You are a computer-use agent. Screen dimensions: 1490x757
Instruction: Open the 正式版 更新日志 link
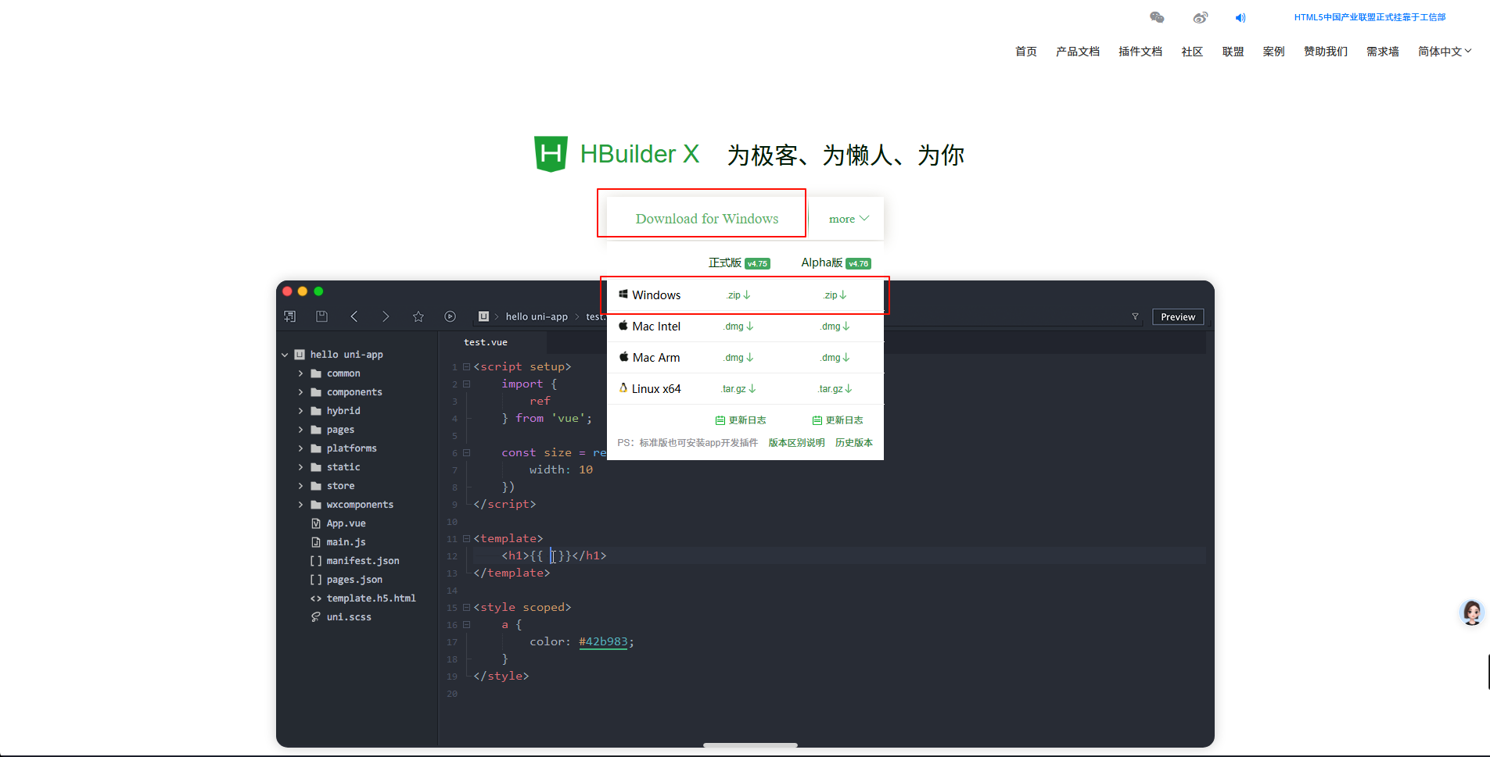(x=741, y=420)
